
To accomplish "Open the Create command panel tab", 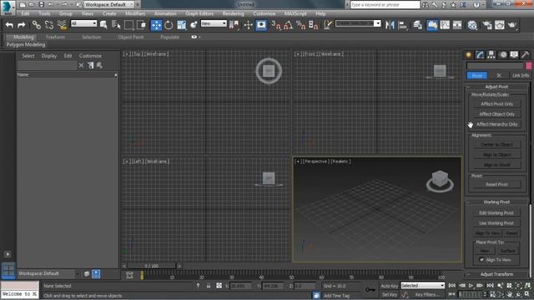I will (x=469, y=55).
